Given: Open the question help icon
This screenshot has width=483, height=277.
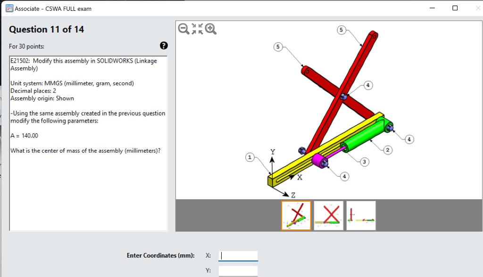Looking at the screenshot, I should [x=164, y=46].
